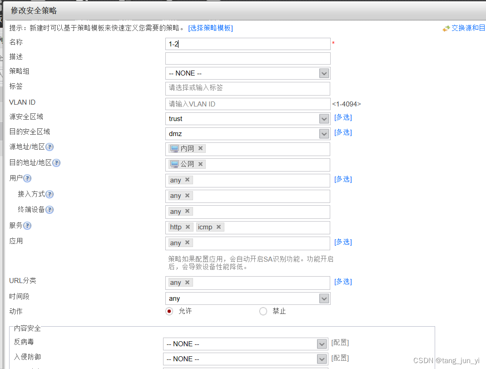The height and width of the screenshot is (369, 486).
Task: Click the 时间段 label
Action: tap(19, 296)
